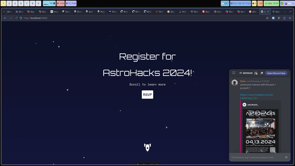Show earlier tabs with left arrow
The width and height of the screenshot is (295, 166).
pyautogui.click(x=4, y=12)
